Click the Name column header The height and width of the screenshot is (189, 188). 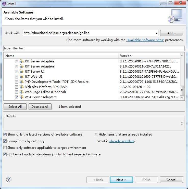click(x=61, y=56)
